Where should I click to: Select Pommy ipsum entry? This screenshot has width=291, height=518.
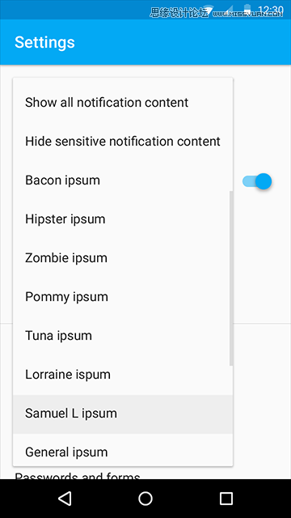(123, 297)
